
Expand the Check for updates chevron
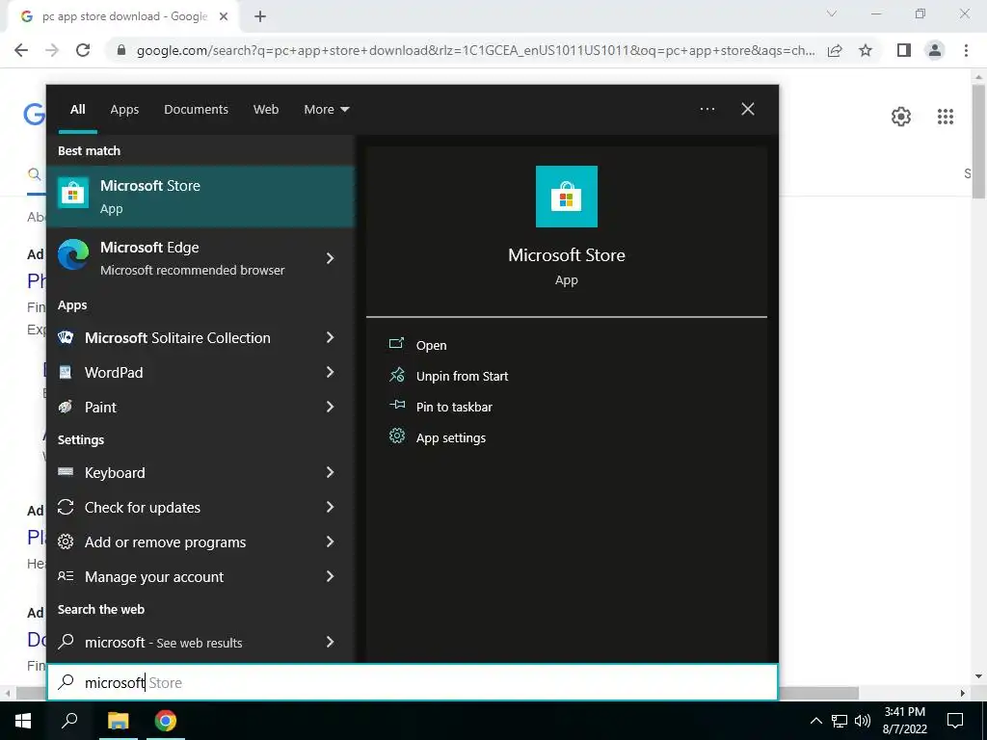point(330,507)
